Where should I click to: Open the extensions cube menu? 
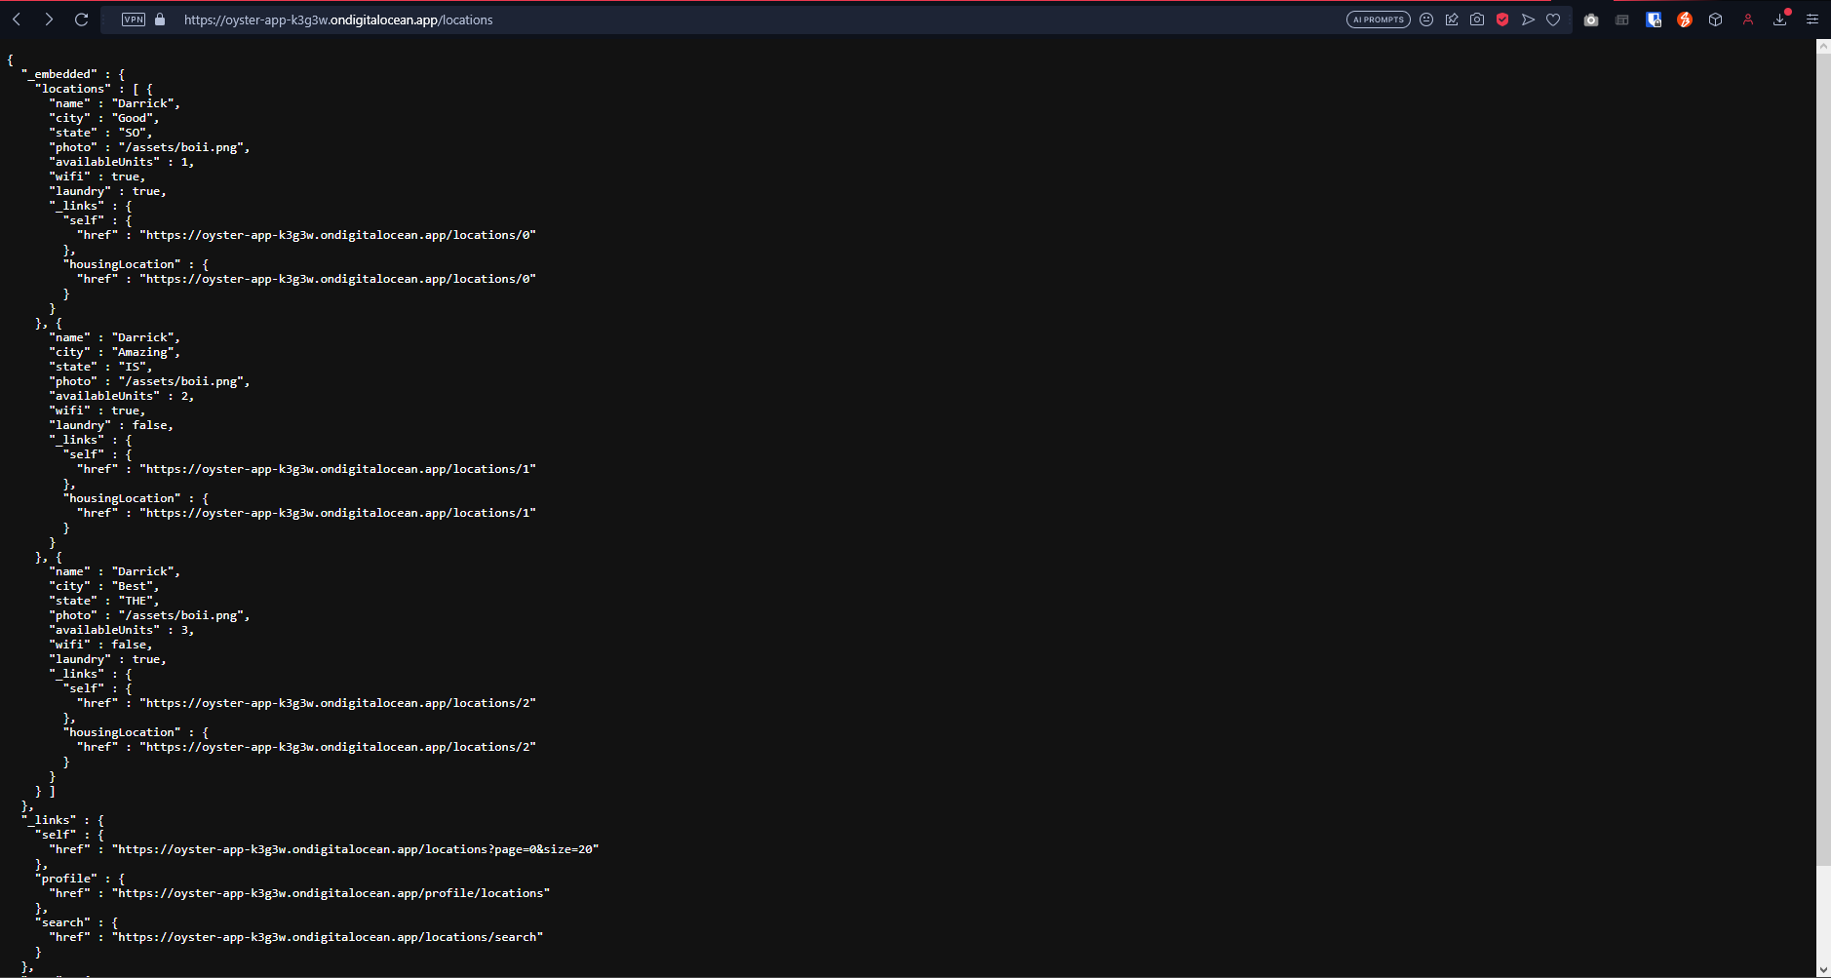1716,20
